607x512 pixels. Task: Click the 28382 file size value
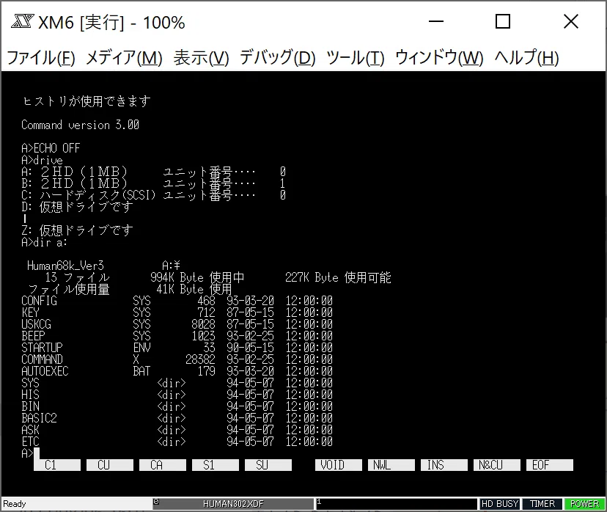click(200, 359)
